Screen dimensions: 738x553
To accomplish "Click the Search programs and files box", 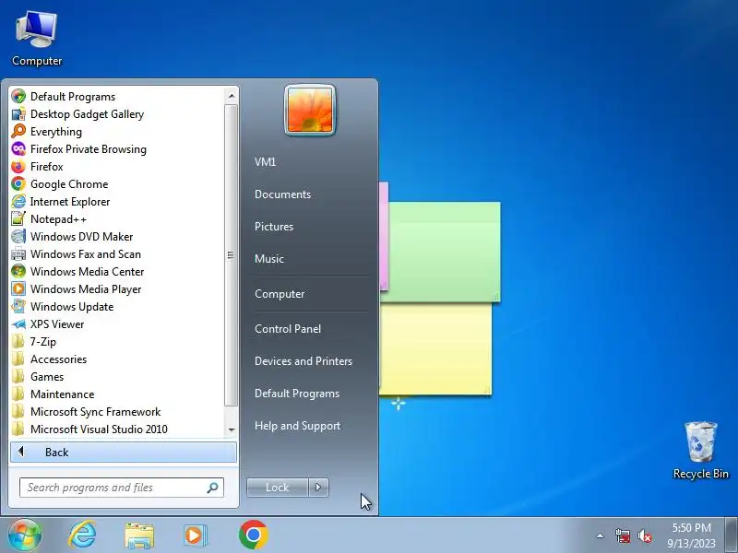I will point(122,488).
